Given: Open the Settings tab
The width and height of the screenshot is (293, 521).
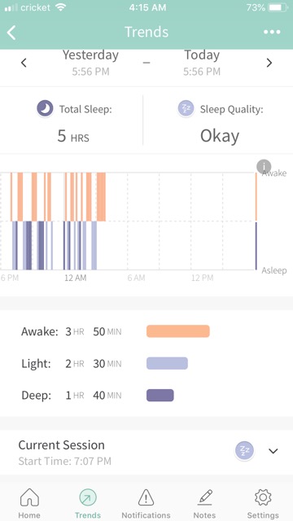Looking at the screenshot, I should [x=263, y=503].
